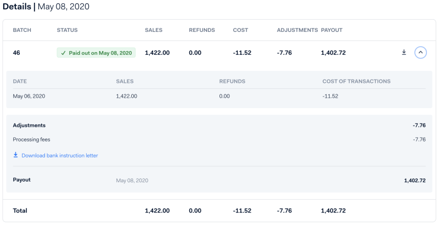The height and width of the screenshot is (225, 439).
Task: Open Download bank instruction letter link
Action: (59, 155)
